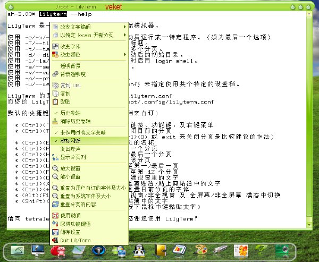Open the red pig dock icon
The width and height of the screenshot is (319, 262).
pyautogui.click(x=58, y=251)
